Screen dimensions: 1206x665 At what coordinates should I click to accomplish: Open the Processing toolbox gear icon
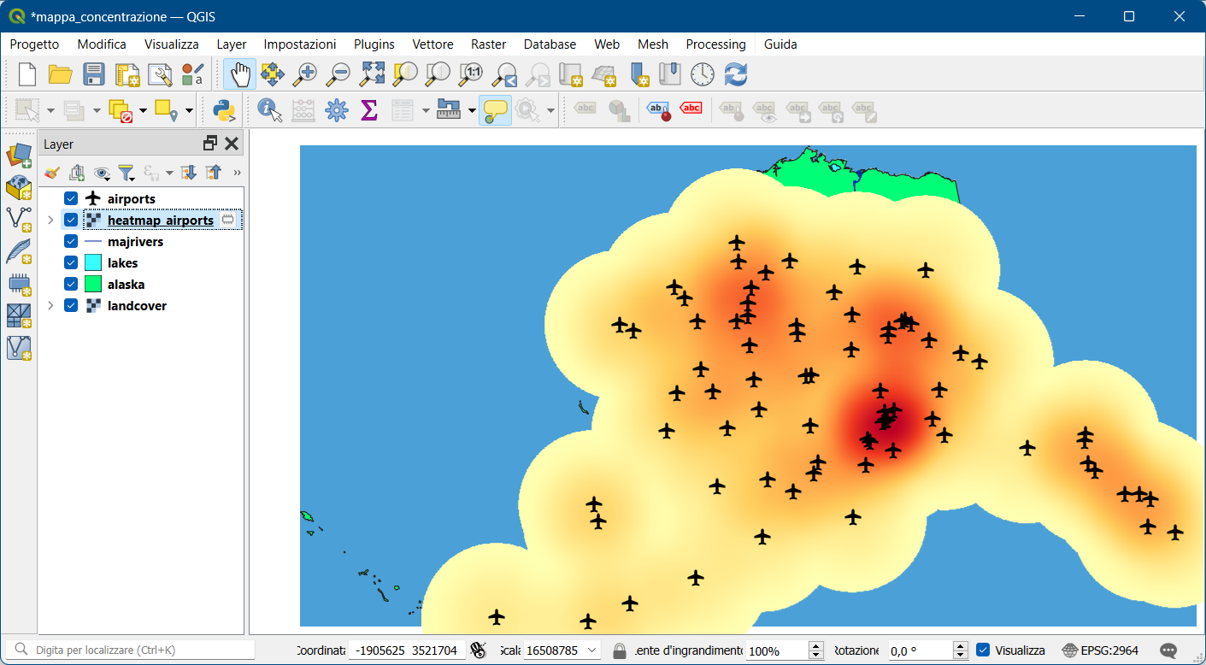coord(337,109)
